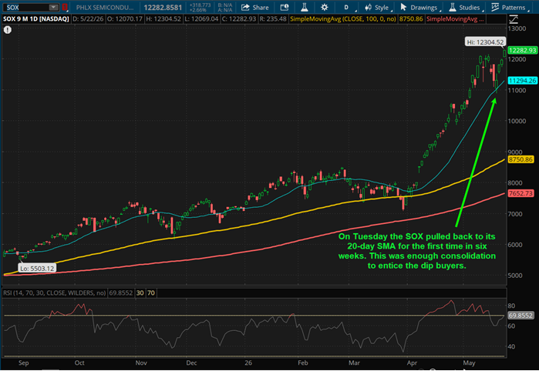The image size is (539, 371).
Task: Click the chart alert exclamation icon
Action: [x=8, y=30]
